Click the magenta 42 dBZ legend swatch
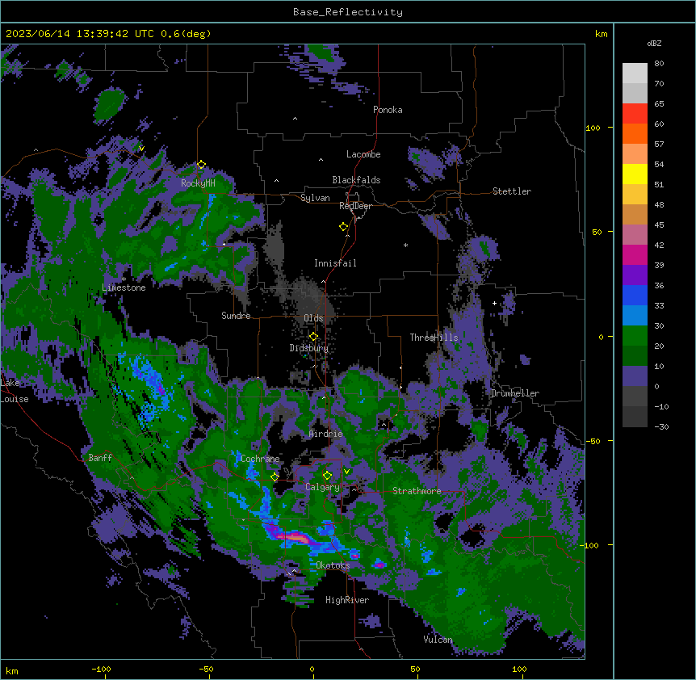 [x=635, y=254]
